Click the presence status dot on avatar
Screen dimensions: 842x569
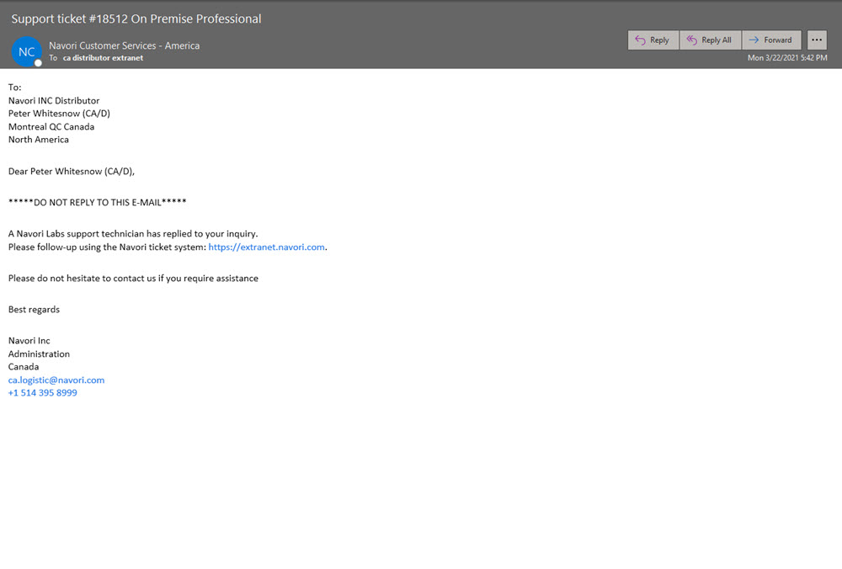click(38, 63)
